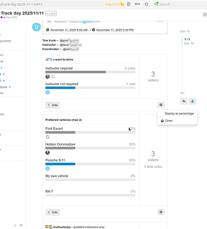Image resolution: width=207 pixels, height=229 pixels.
Task: Open settings gear of Preferred vehicles poll
Action: click(161, 212)
